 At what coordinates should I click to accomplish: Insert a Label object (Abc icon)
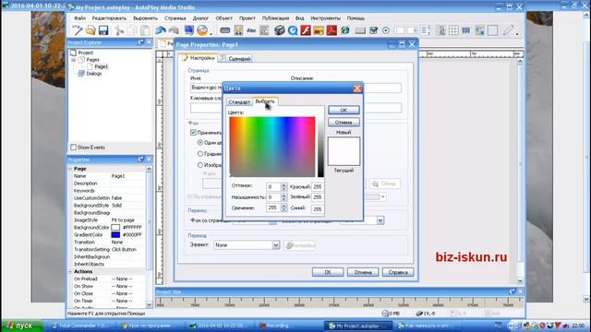pyautogui.click(x=251, y=30)
